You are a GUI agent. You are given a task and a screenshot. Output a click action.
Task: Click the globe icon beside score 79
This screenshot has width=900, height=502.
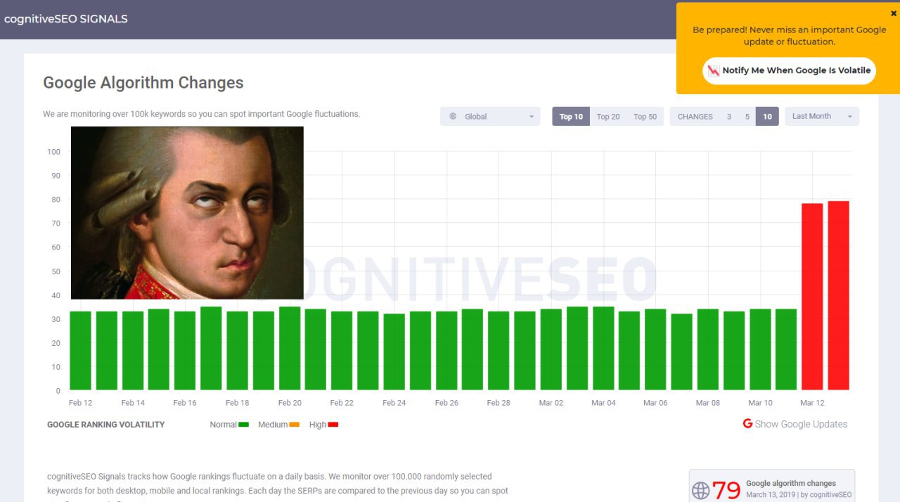point(700,490)
